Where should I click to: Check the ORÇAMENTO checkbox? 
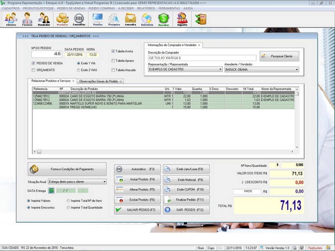click(33, 70)
